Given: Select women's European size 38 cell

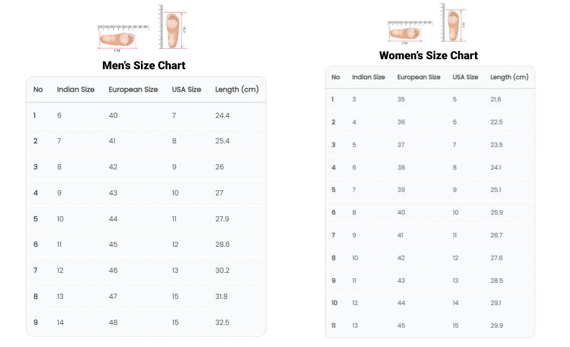Looking at the screenshot, I should click(x=401, y=167).
